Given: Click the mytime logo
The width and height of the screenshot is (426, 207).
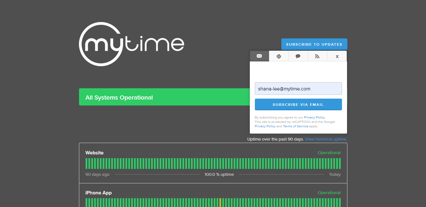Looking at the screenshot, I should click(x=131, y=44).
